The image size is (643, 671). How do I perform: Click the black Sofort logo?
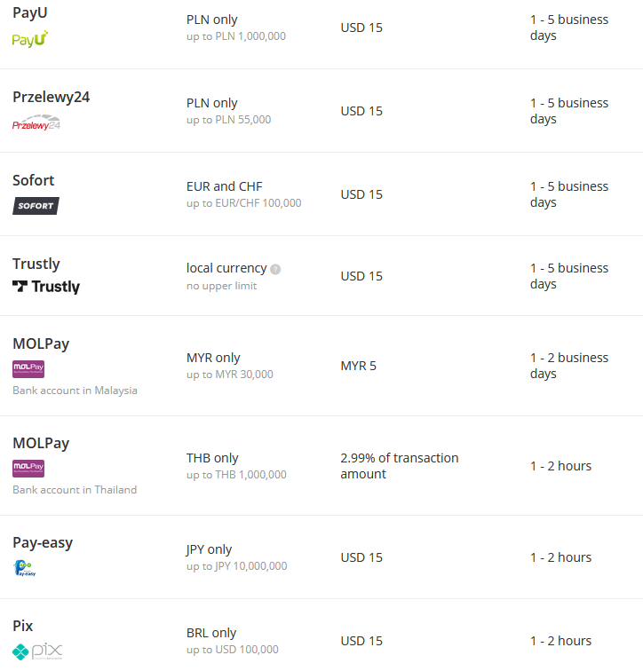(36, 206)
